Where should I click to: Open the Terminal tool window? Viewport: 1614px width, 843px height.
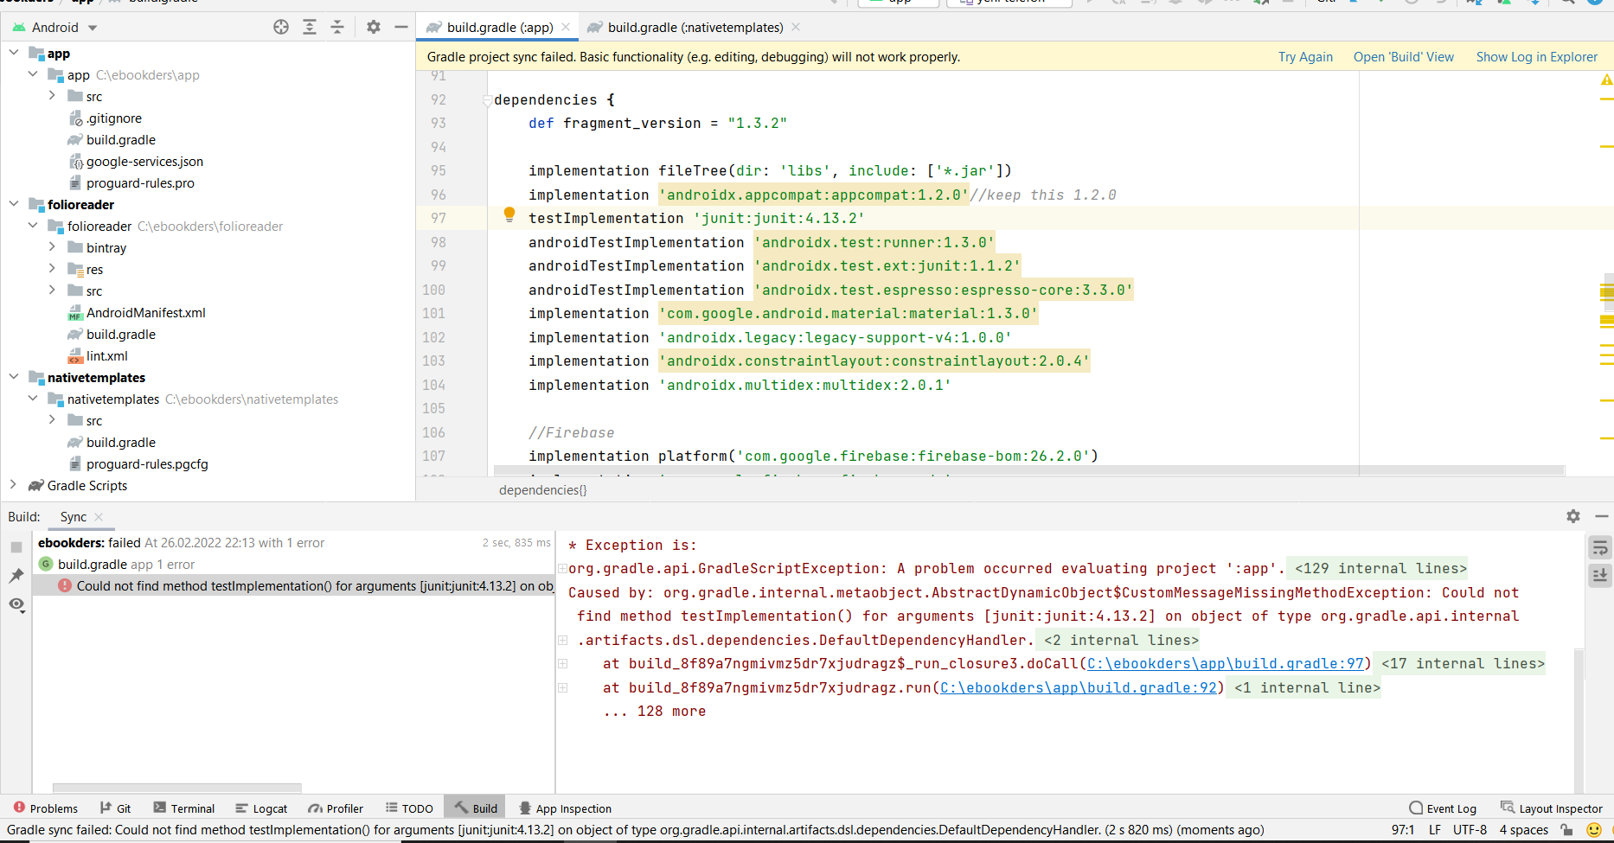pyautogui.click(x=184, y=808)
